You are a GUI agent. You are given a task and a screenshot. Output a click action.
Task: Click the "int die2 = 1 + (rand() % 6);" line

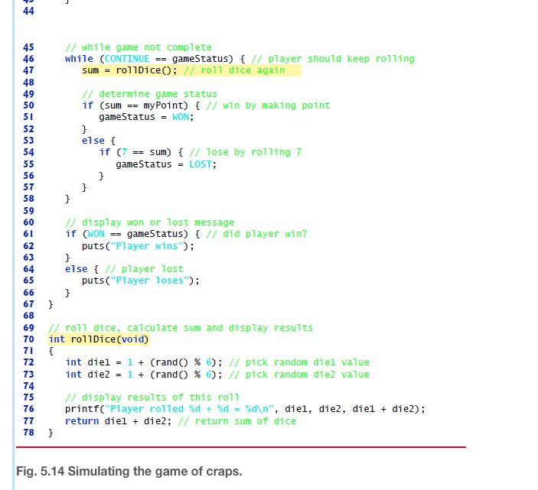tap(144, 375)
